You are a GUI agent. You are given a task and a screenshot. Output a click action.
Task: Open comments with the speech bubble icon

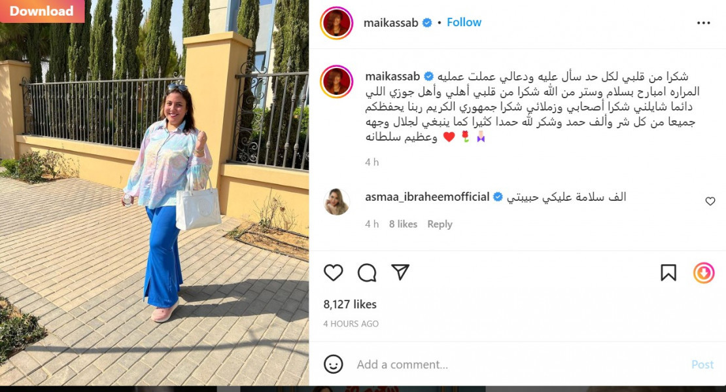point(367,272)
